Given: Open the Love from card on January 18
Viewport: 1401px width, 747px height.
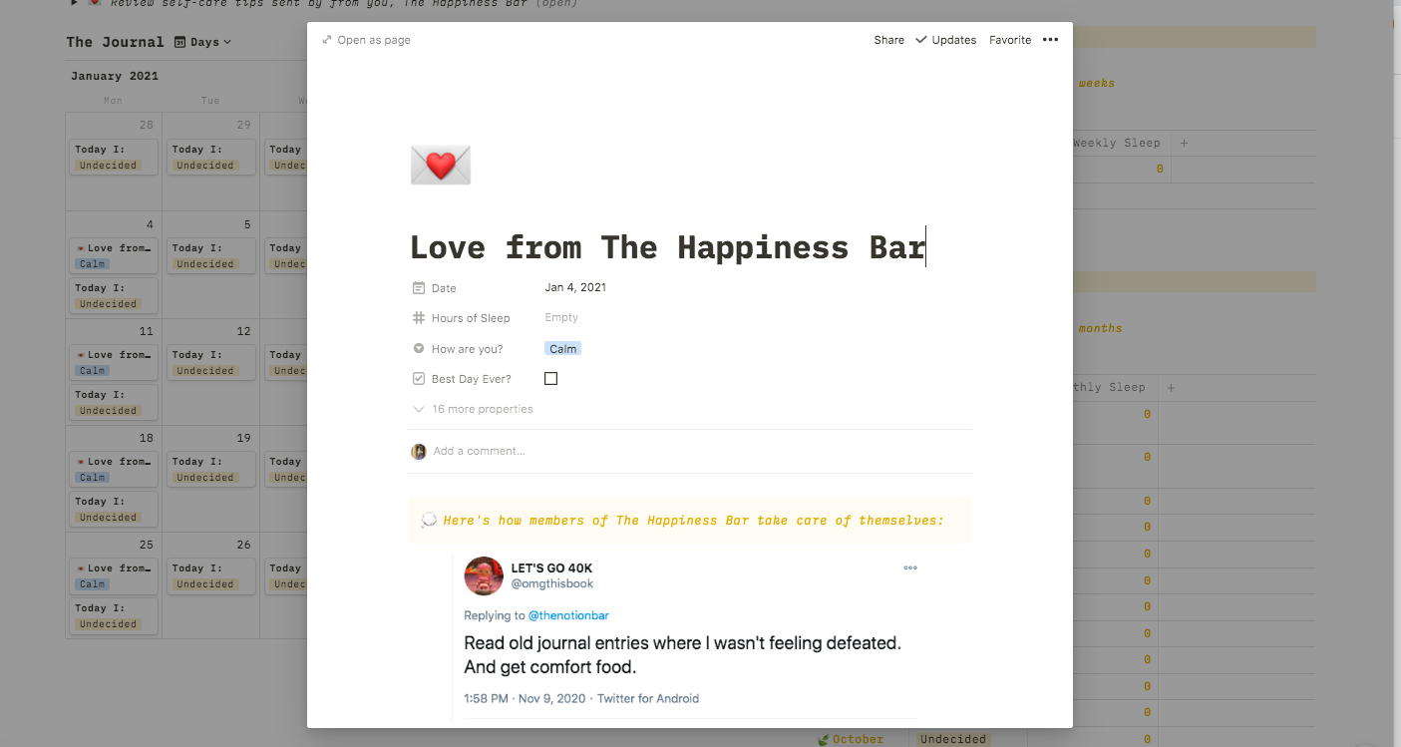Looking at the screenshot, I should 114,469.
